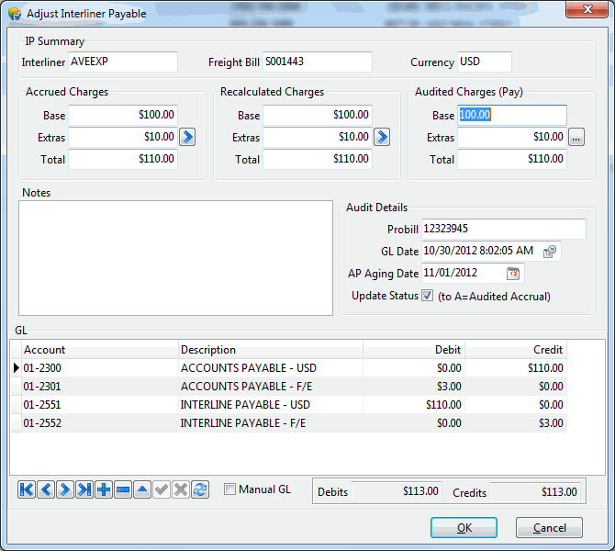Click the Debit column header
This screenshot has height=551, width=615.
pos(414,349)
